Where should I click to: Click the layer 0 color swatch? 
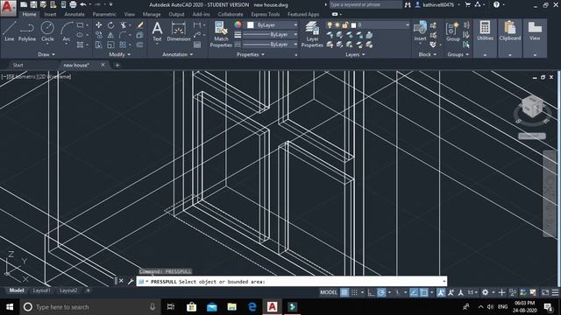click(x=353, y=25)
